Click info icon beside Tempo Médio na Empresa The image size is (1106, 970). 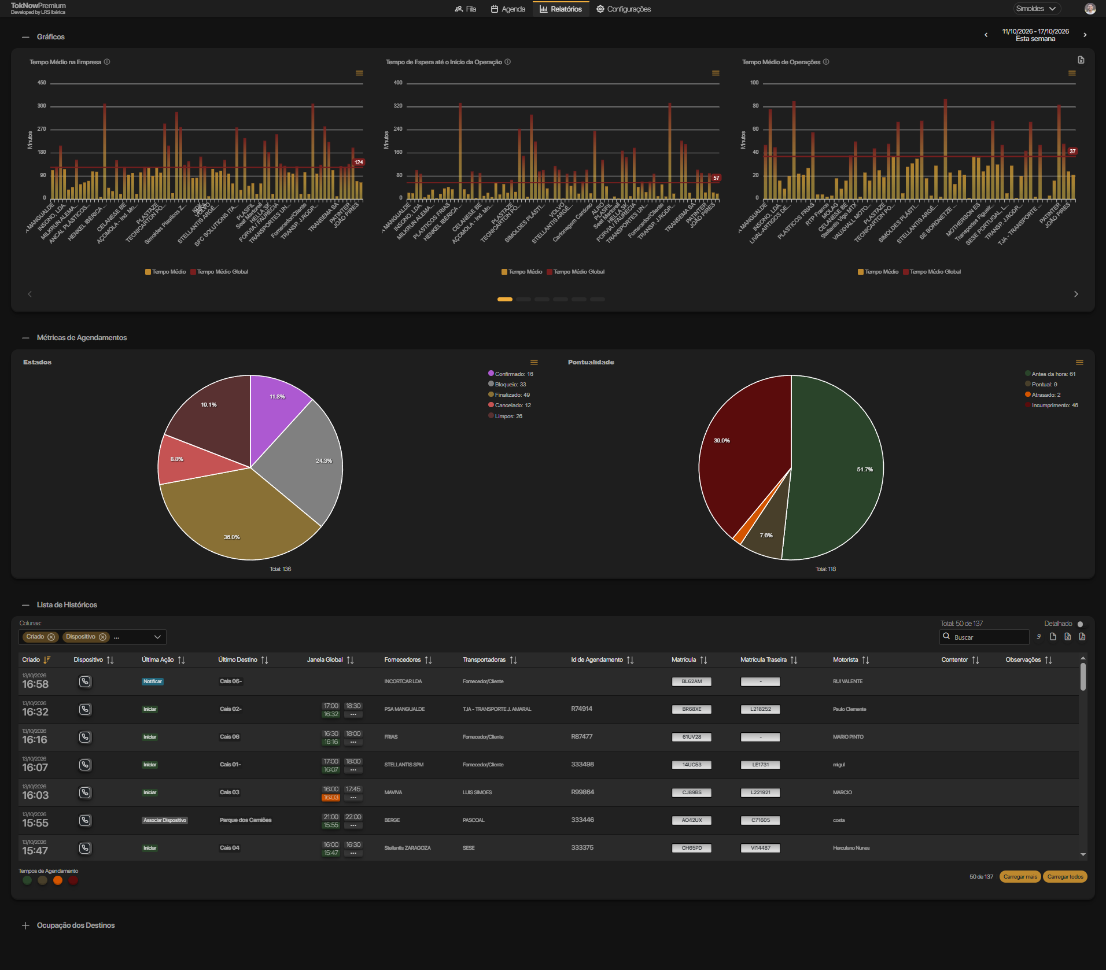pos(107,62)
